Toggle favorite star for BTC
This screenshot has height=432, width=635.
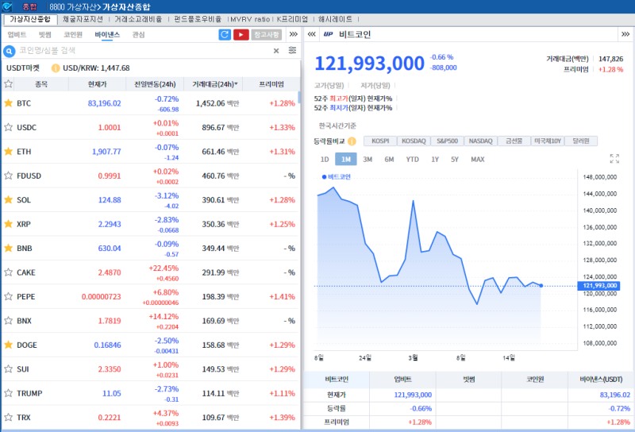coord(8,103)
